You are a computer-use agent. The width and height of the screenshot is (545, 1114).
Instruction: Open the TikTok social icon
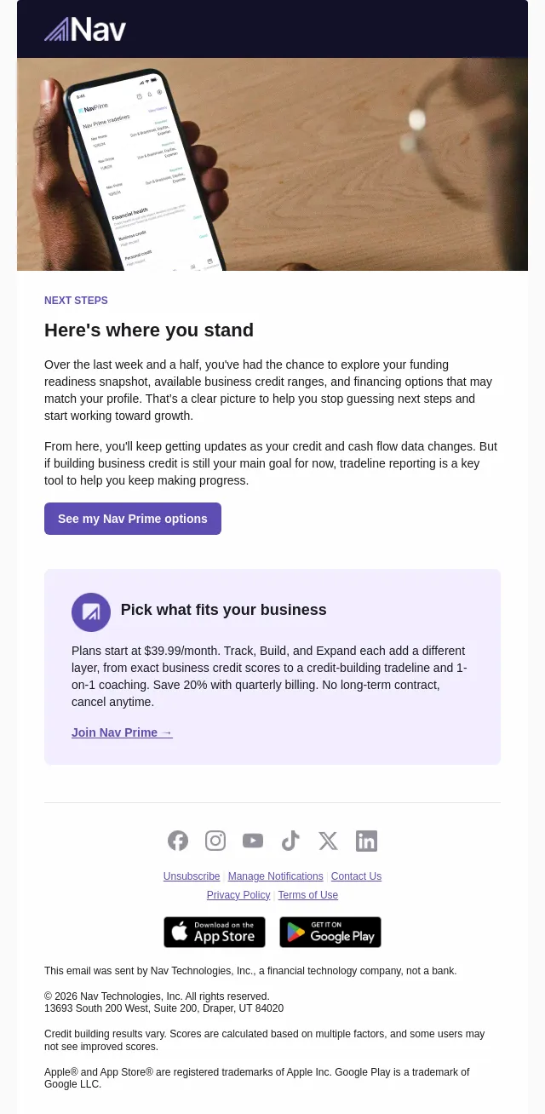[x=290, y=841]
